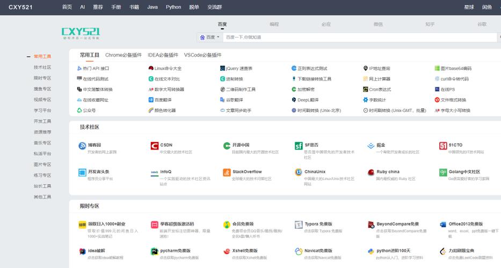
Task: Open the Cron表达式 tool link
Action: (377, 90)
